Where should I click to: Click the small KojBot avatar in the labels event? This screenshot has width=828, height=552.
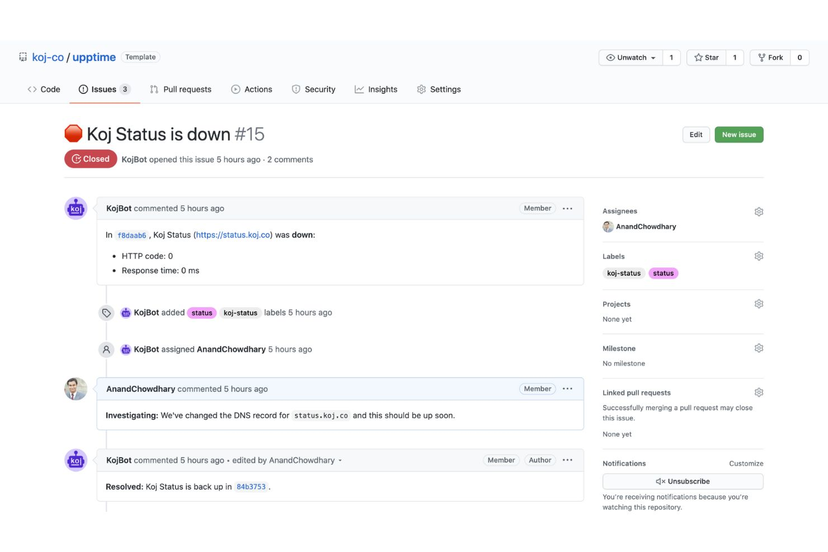point(126,313)
